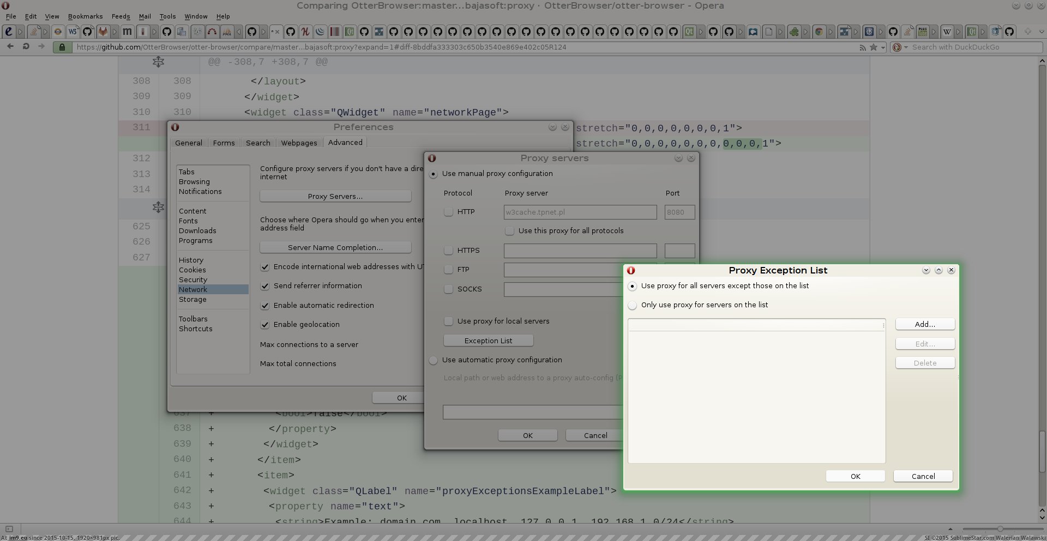This screenshot has width=1047, height=541.
Task: Confirm Proxy Exception List with OK
Action: point(856,476)
